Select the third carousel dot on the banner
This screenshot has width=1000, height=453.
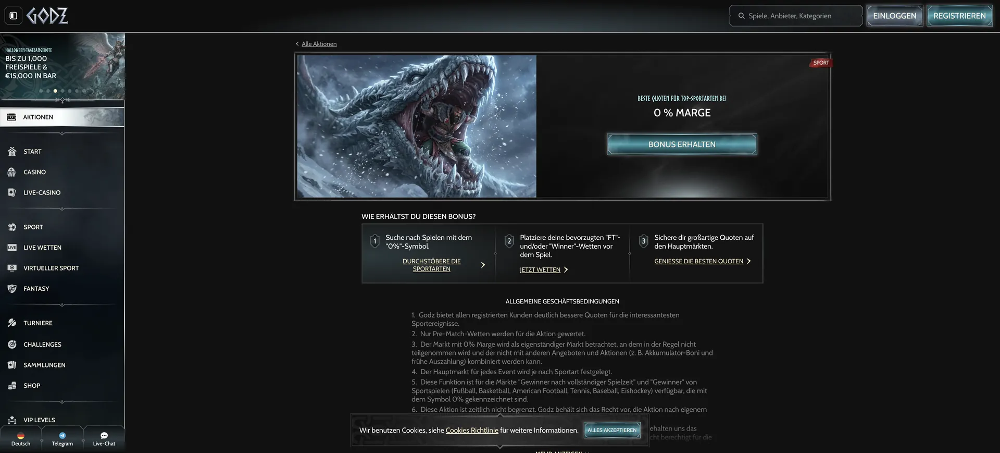coord(55,91)
